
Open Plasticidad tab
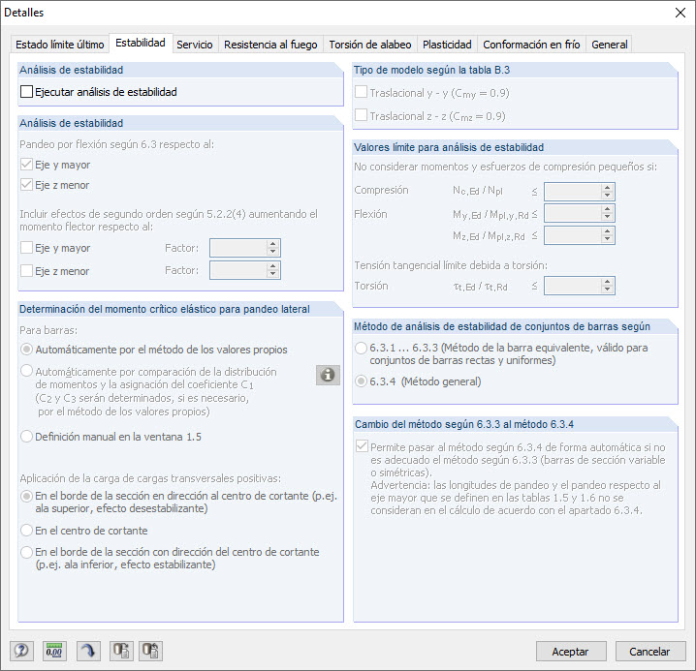(447, 45)
